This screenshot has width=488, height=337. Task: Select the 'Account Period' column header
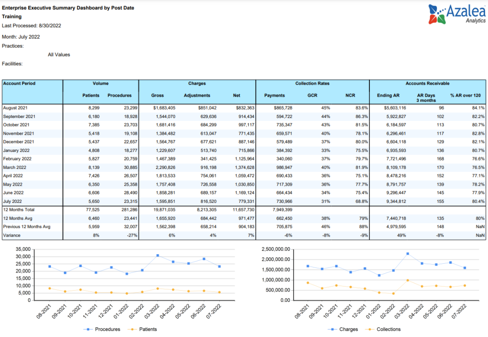pyautogui.click(x=19, y=83)
